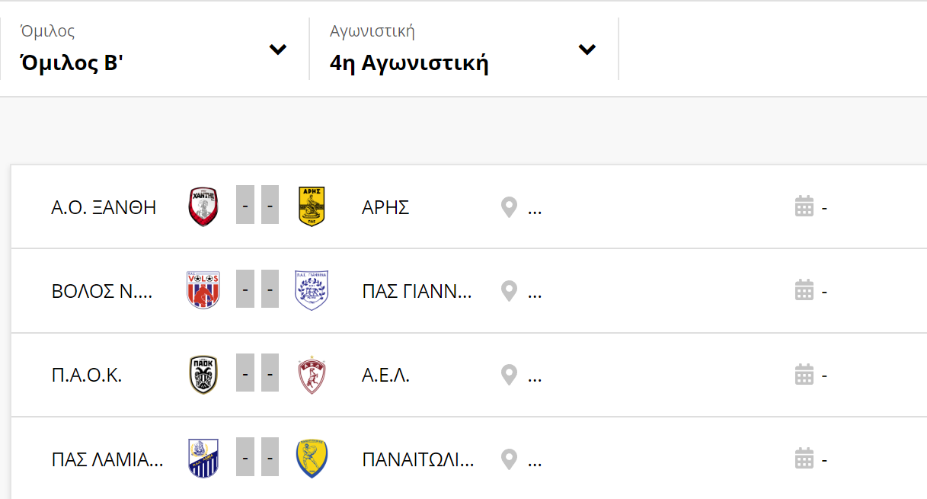Click the ΠΑΣ ΓΙΑΝΝ... team name

(417, 292)
